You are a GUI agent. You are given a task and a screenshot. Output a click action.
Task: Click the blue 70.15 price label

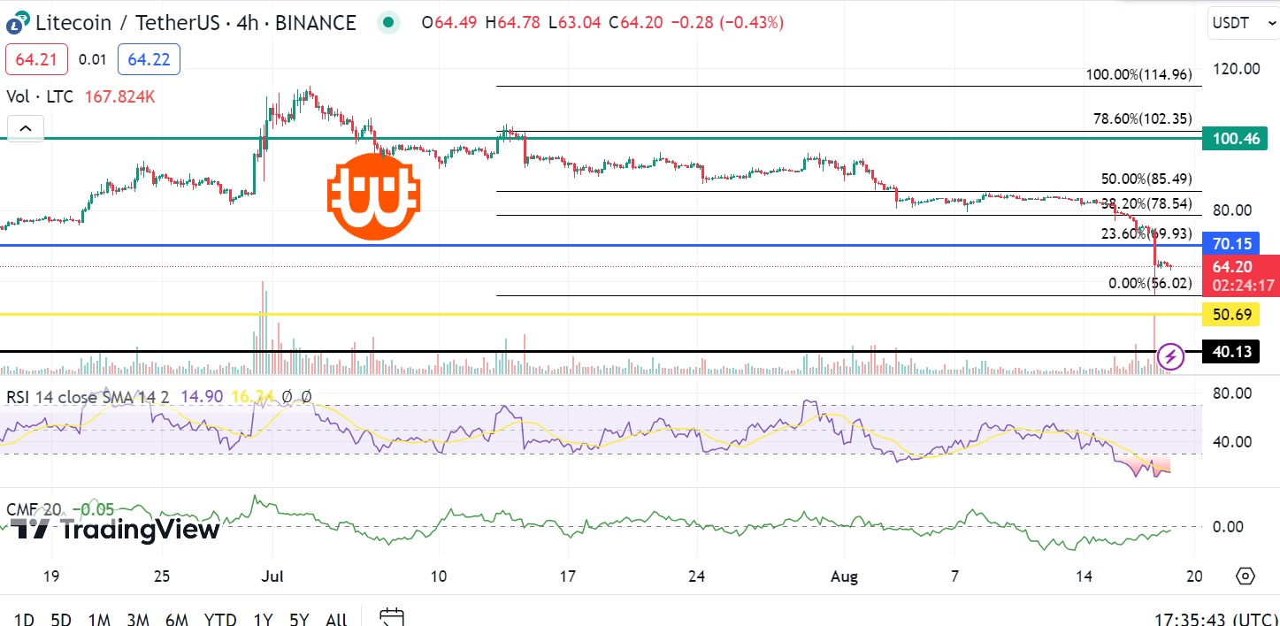1230,245
